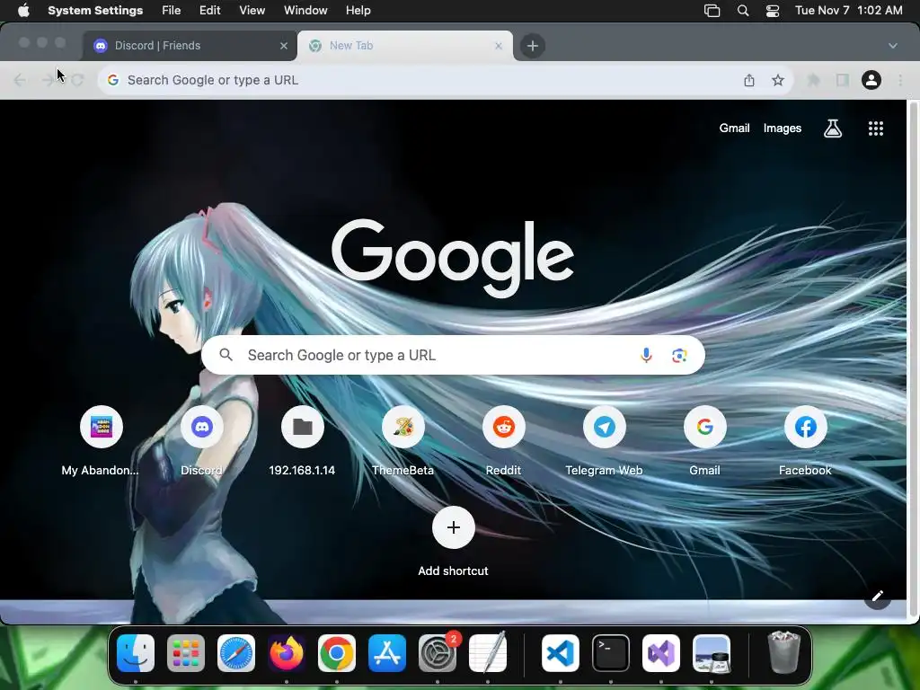Open a new tab with plus button
Viewport: 920px width, 690px height.
[x=532, y=46]
